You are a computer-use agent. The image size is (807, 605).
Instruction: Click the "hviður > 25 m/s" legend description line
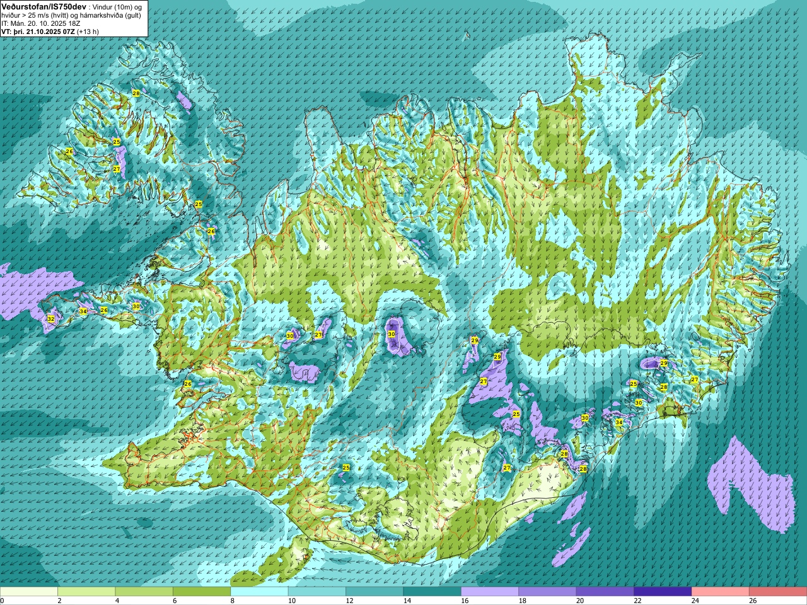[71, 14]
